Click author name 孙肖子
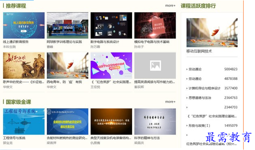The width and height of the screenshot is (255, 150). [x=139, y=47]
